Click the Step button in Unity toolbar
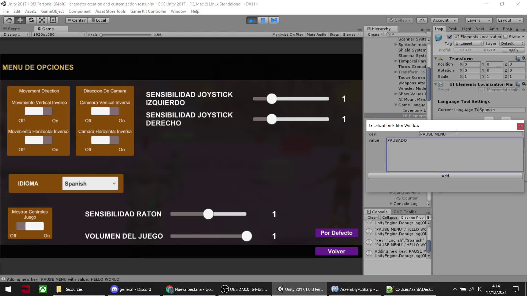 coord(274,20)
